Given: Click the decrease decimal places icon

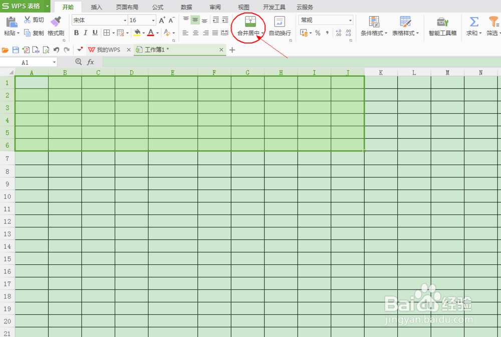Looking at the screenshot, I should pyautogui.click(x=348, y=33).
